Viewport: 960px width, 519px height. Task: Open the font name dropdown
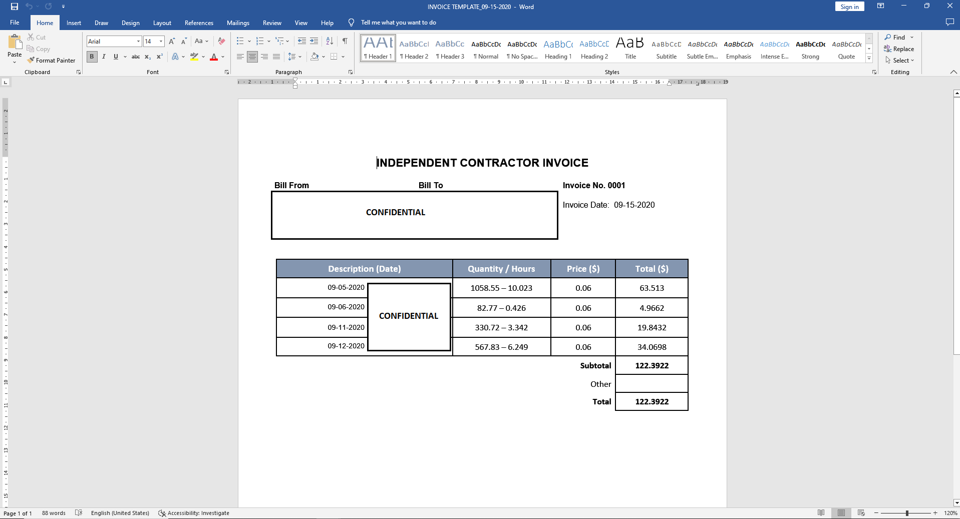pyautogui.click(x=138, y=42)
